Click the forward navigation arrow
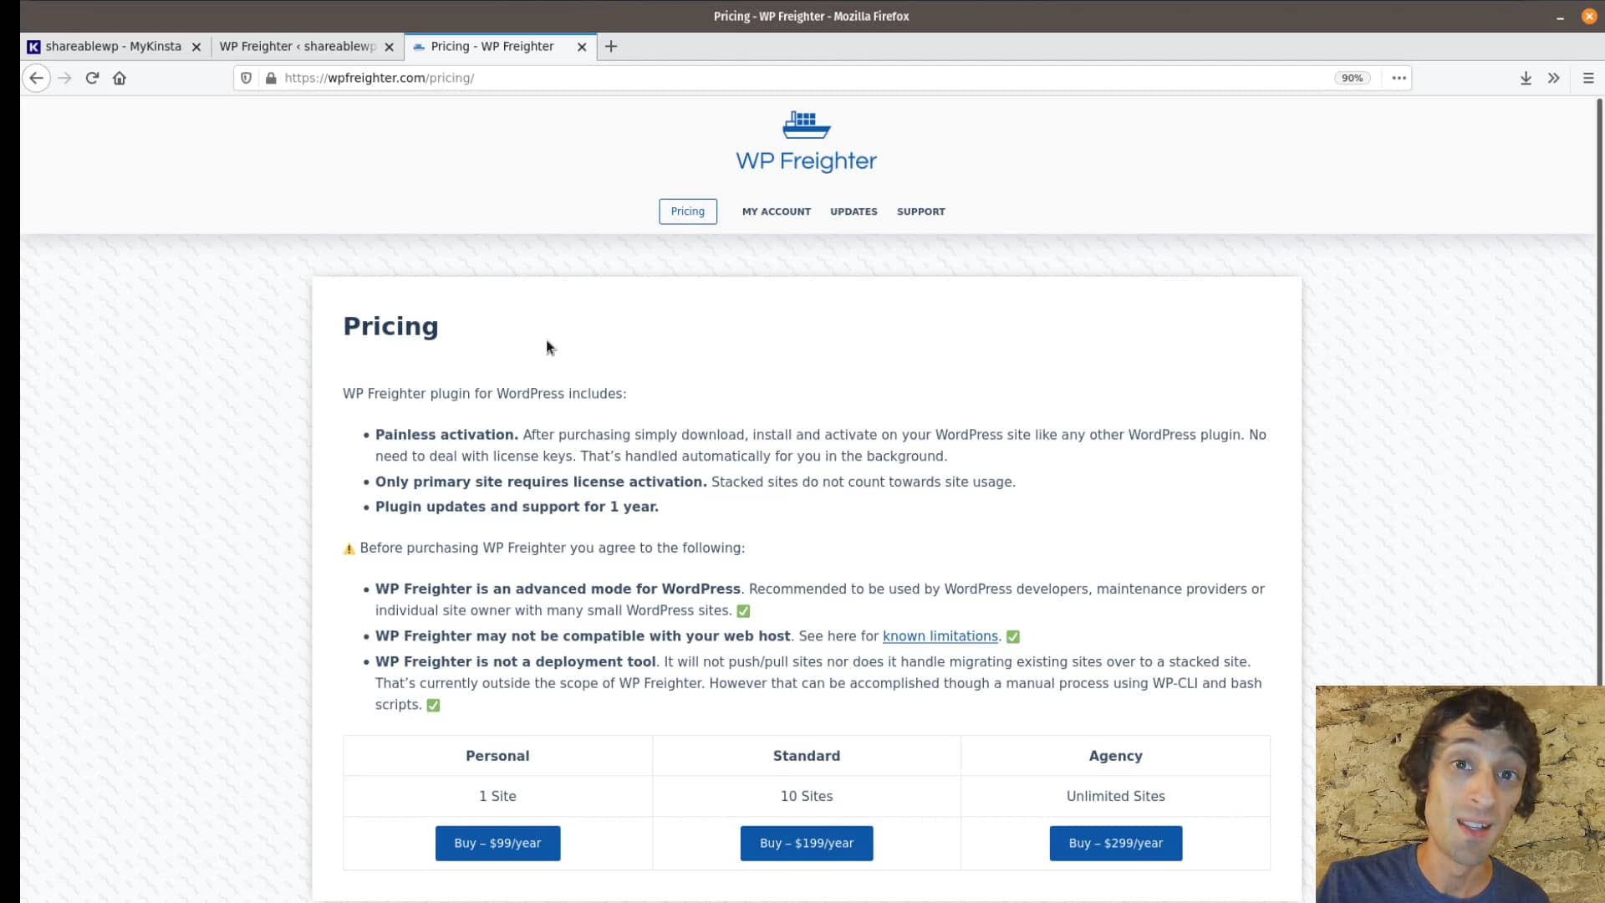Image resolution: width=1605 pixels, height=903 pixels. click(65, 78)
